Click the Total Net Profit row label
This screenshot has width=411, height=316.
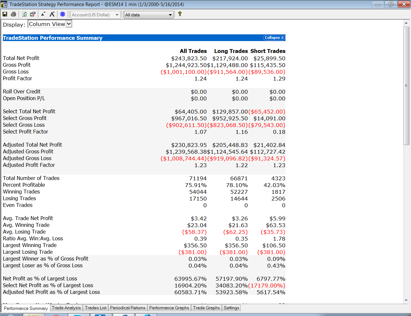coord(21,58)
